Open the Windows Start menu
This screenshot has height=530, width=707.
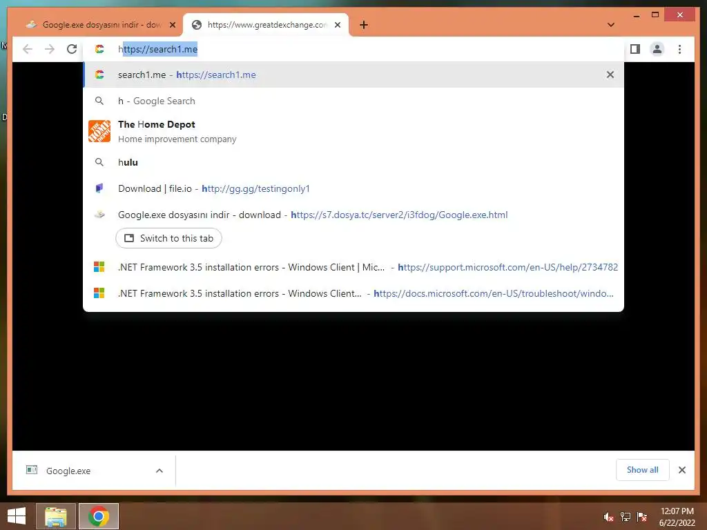click(x=17, y=516)
